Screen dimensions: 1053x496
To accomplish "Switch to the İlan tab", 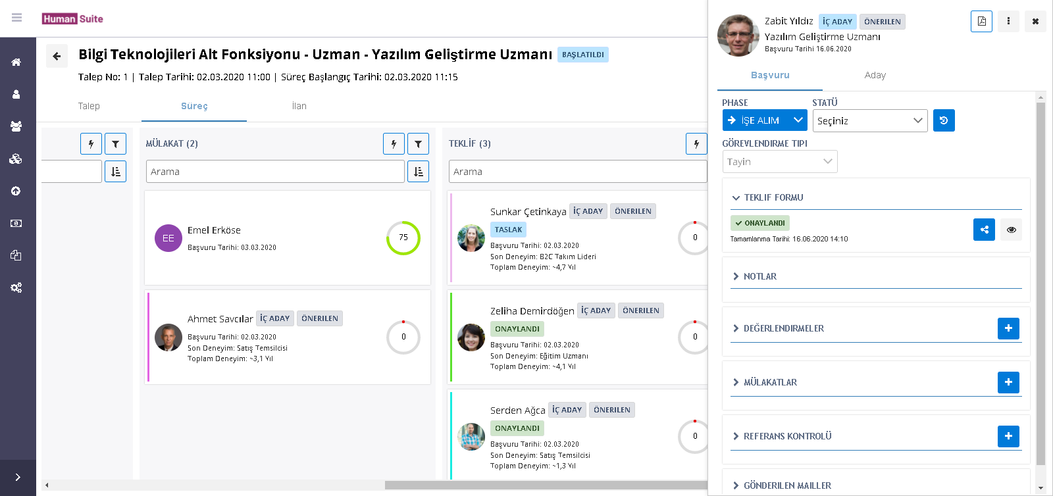I will click(299, 106).
